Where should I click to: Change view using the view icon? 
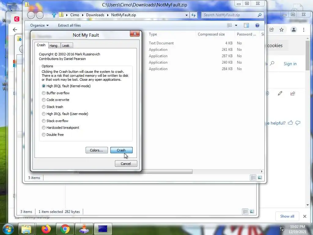(x=230, y=25)
